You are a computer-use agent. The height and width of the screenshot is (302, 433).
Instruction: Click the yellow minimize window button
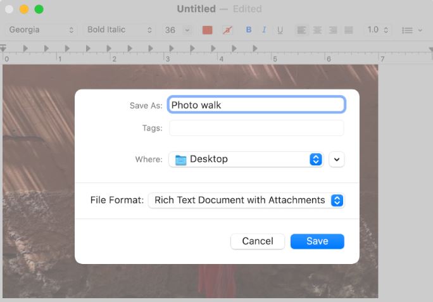pos(24,9)
